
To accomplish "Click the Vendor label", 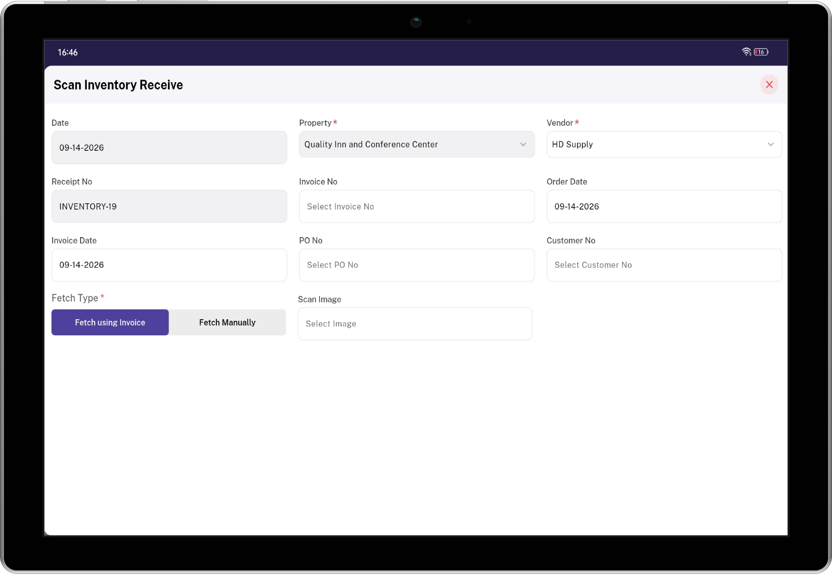I will tap(560, 123).
